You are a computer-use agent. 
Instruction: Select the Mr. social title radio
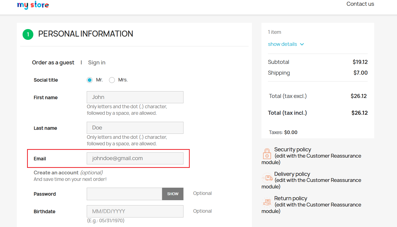coord(89,80)
